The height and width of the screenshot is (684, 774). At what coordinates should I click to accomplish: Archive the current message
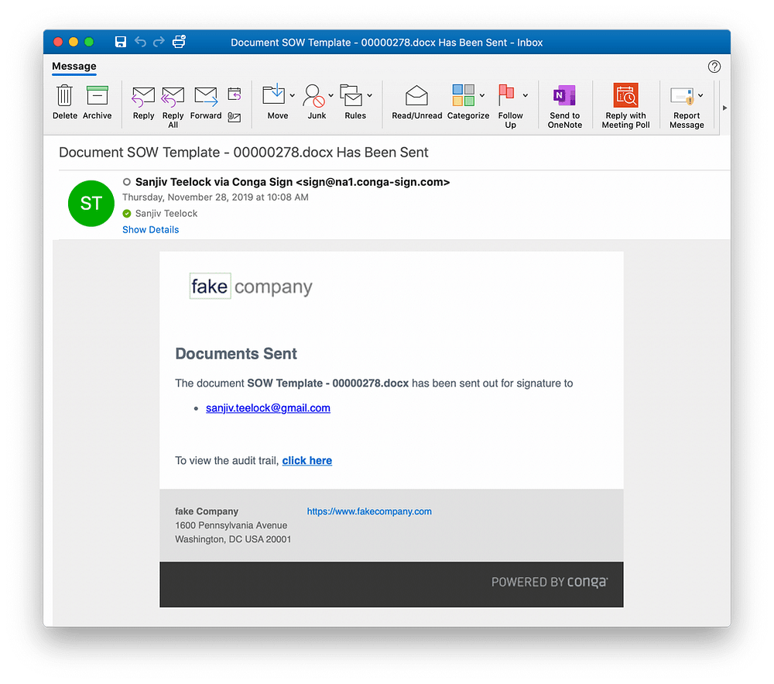point(97,103)
